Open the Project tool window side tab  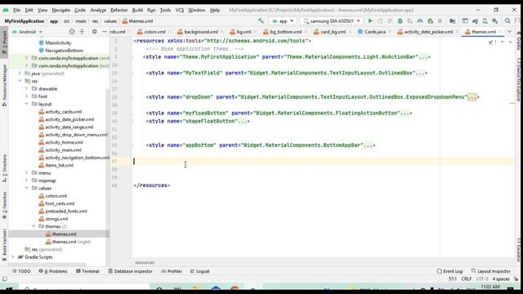pos(4,42)
